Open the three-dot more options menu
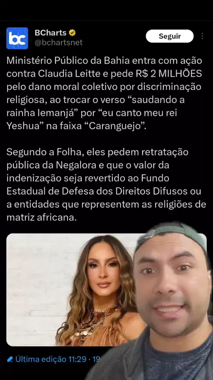Image resolution: width=213 pixels, height=380 pixels. pyautogui.click(x=202, y=36)
